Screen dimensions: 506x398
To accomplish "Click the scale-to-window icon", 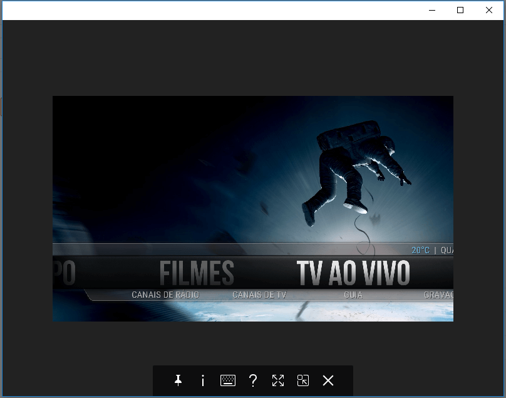I will [303, 380].
